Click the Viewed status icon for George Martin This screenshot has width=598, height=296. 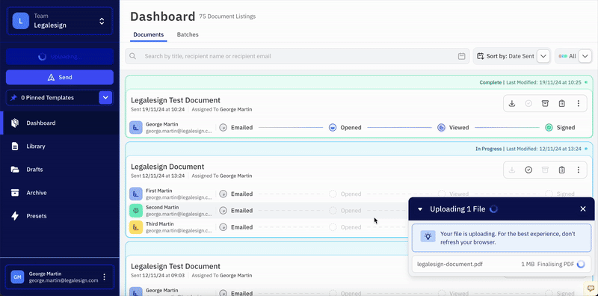[441, 127]
